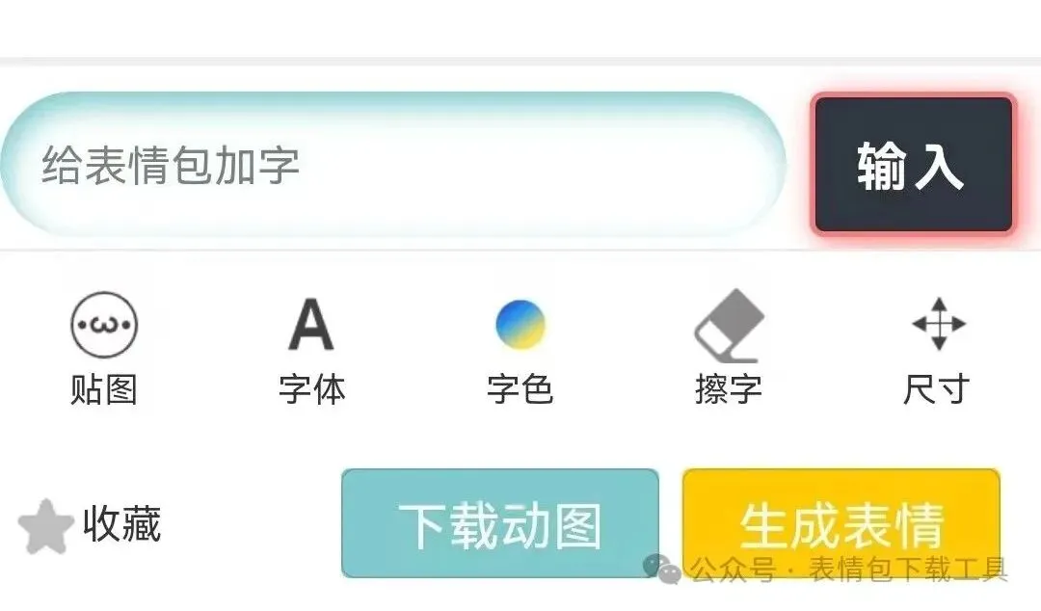The image size is (1041, 611).
Task: Select the letter A font icon
Action: point(310,324)
